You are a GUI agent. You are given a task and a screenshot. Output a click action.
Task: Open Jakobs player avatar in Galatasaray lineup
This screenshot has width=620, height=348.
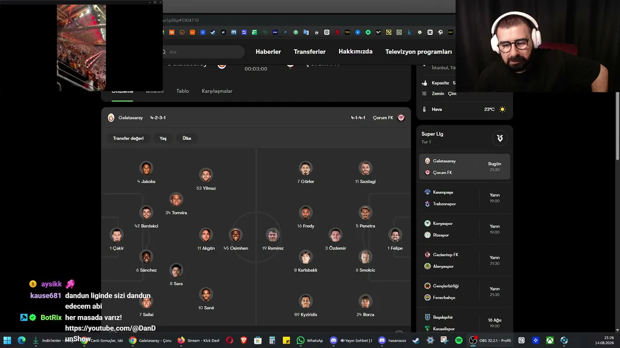(x=146, y=168)
